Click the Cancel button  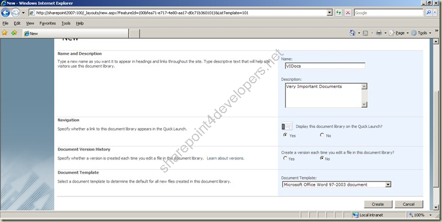tap(409, 204)
